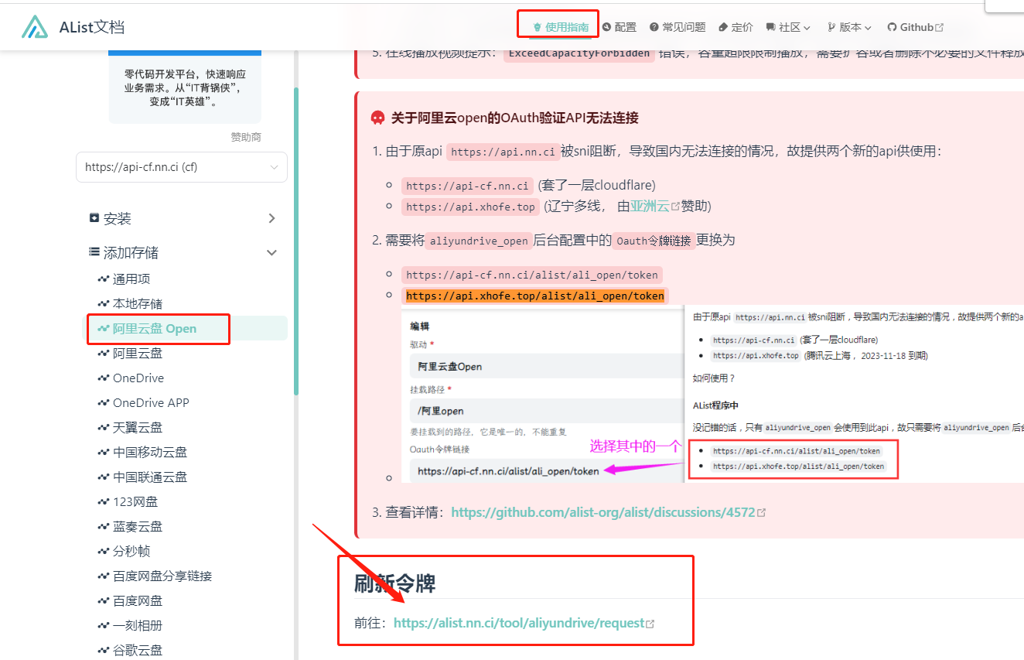Expand the 社区 dropdown menu

788,27
